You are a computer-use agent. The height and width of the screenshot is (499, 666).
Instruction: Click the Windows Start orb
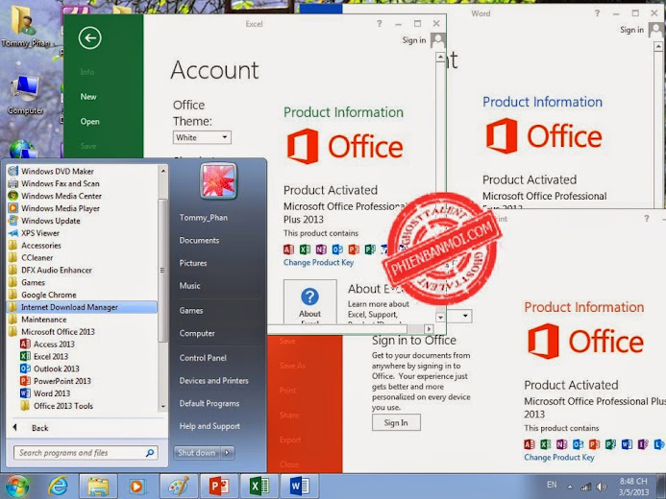coord(17,486)
